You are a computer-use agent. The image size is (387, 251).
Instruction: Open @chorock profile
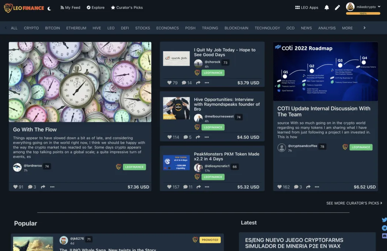coord(212,62)
